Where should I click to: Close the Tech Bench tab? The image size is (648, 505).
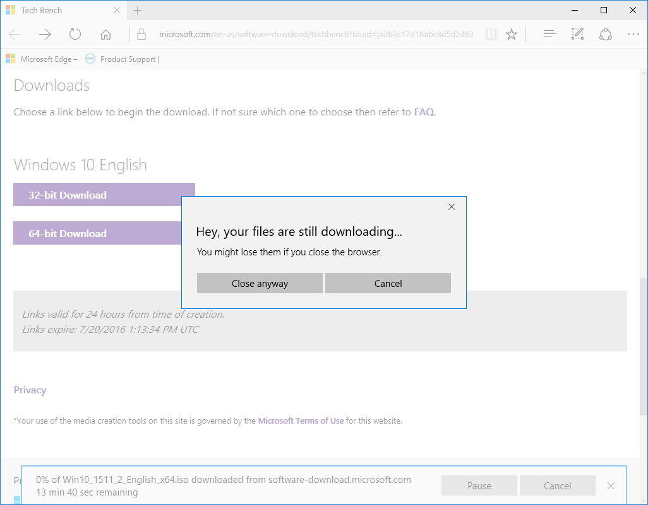pyautogui.click(x=117, y=10)
